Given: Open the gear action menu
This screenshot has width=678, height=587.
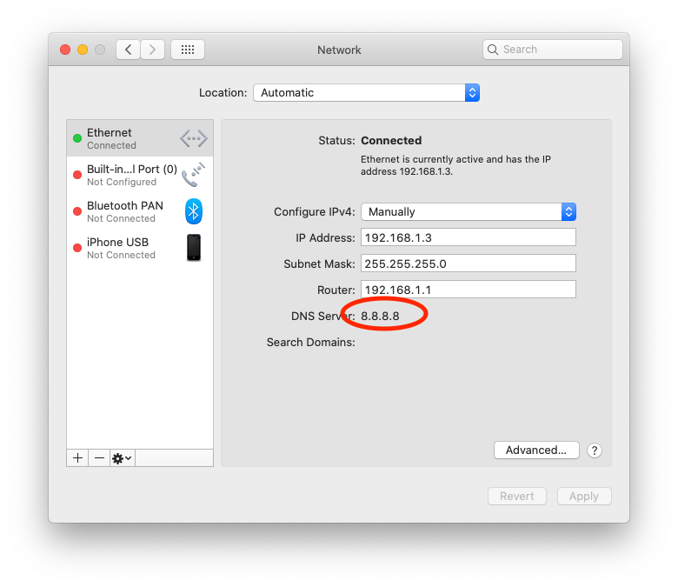Looking at the screenshot, I should click(x=123, y=457).
